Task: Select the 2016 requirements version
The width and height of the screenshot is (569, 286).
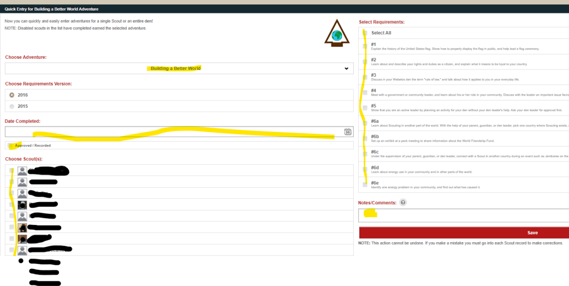Action: pyautogui.click(x=12, y=95)
